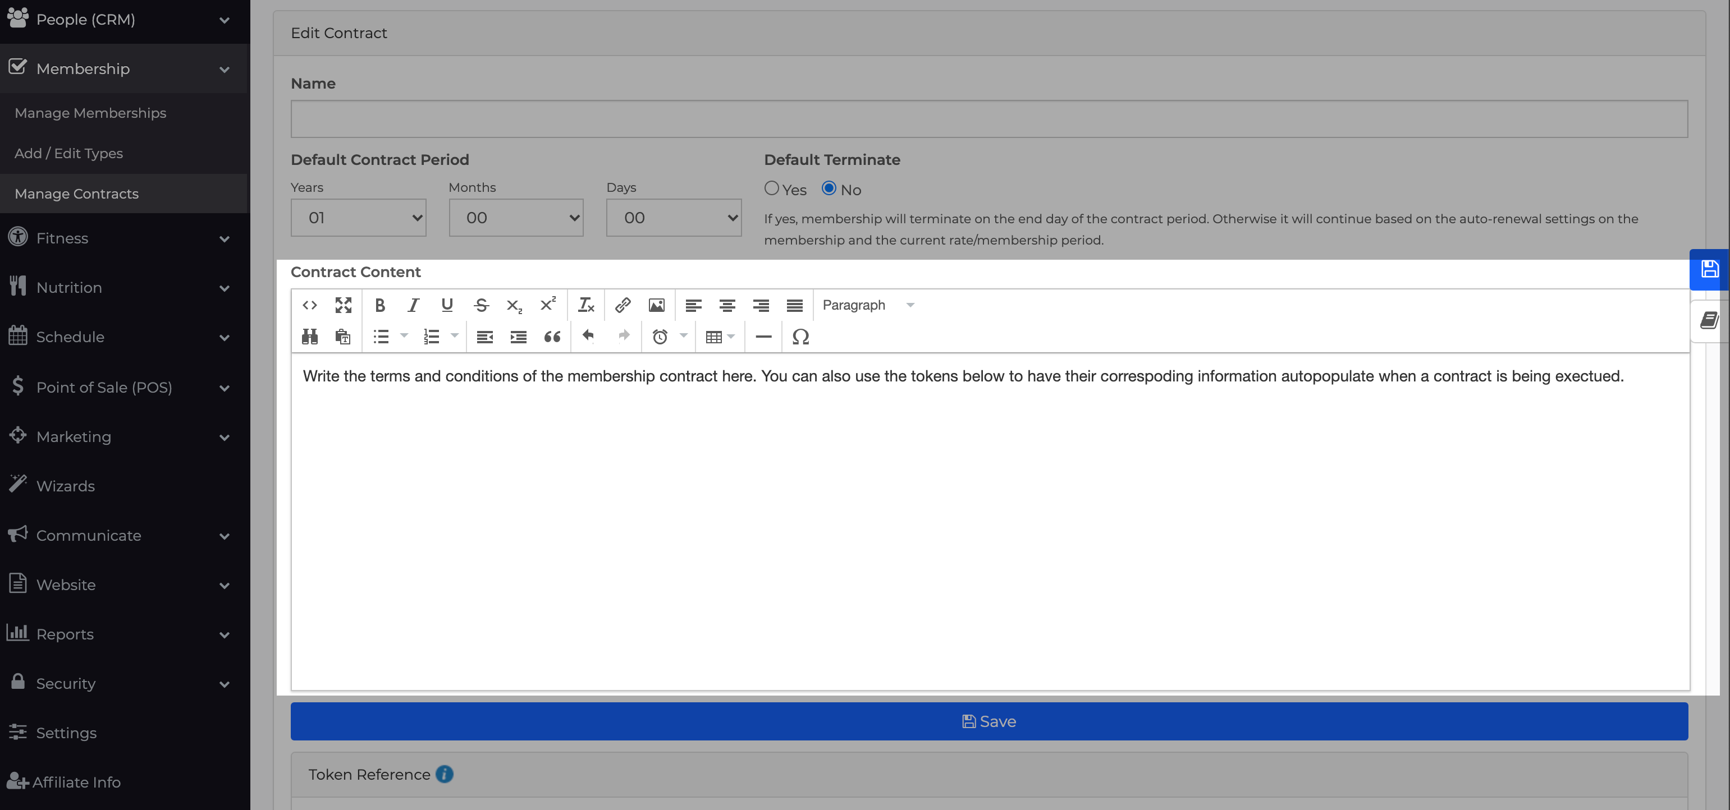The width and height of the screenshot is (1730, 810).
Task: Apply superscript formatting
Action: (548, 305)
